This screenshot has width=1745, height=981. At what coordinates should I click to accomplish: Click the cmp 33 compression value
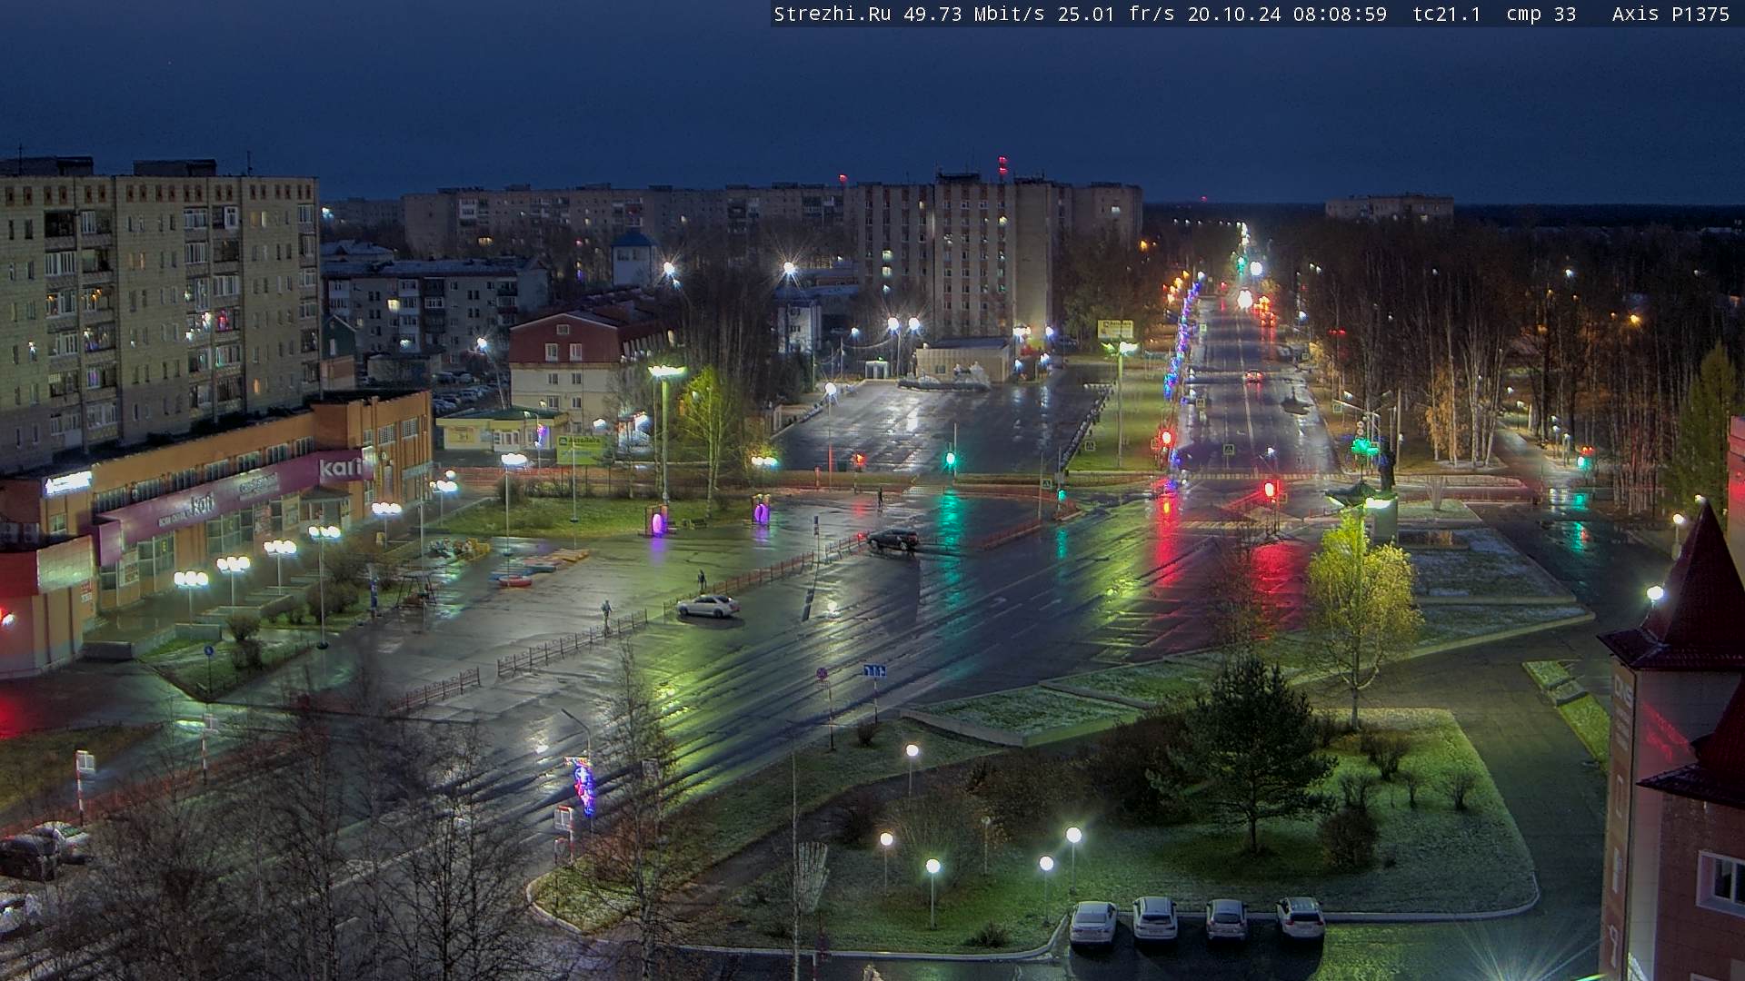coord(1541,15)
